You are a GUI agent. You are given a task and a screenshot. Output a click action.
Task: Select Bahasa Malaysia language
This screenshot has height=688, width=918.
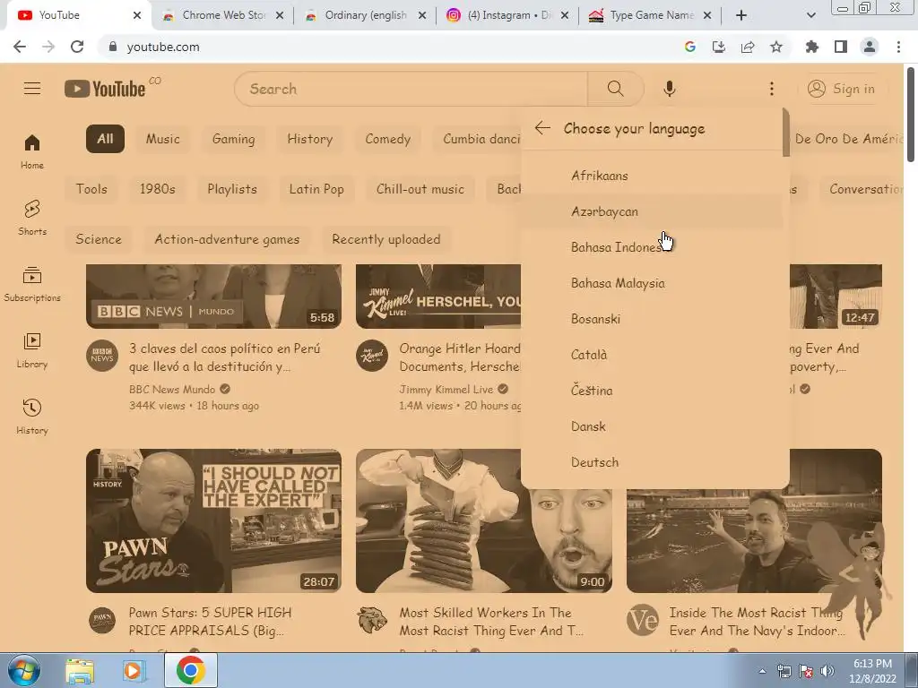click(652, 283)
